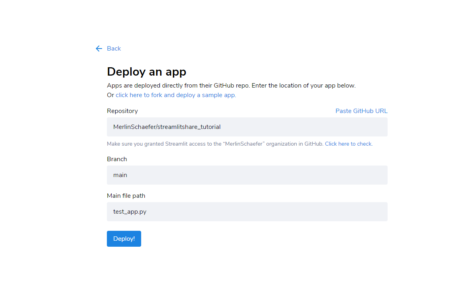
Task: Click the left arrow Back icon
Action: (99, 49)
